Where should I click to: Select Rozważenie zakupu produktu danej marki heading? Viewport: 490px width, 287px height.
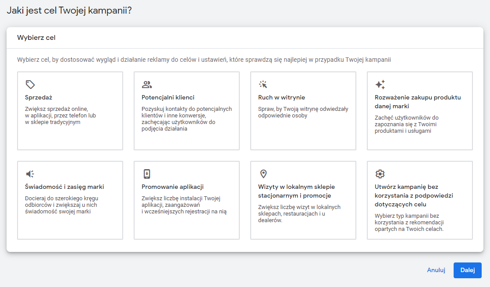(418, 102)
